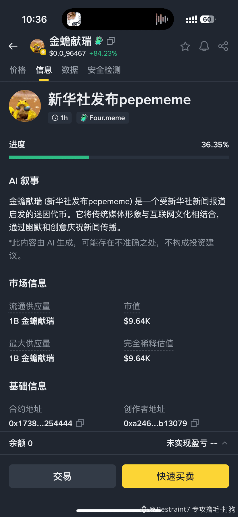Screen dimensions: 238x517
Task: Switch to the 数据 tab
Action: tap(70, 70)
